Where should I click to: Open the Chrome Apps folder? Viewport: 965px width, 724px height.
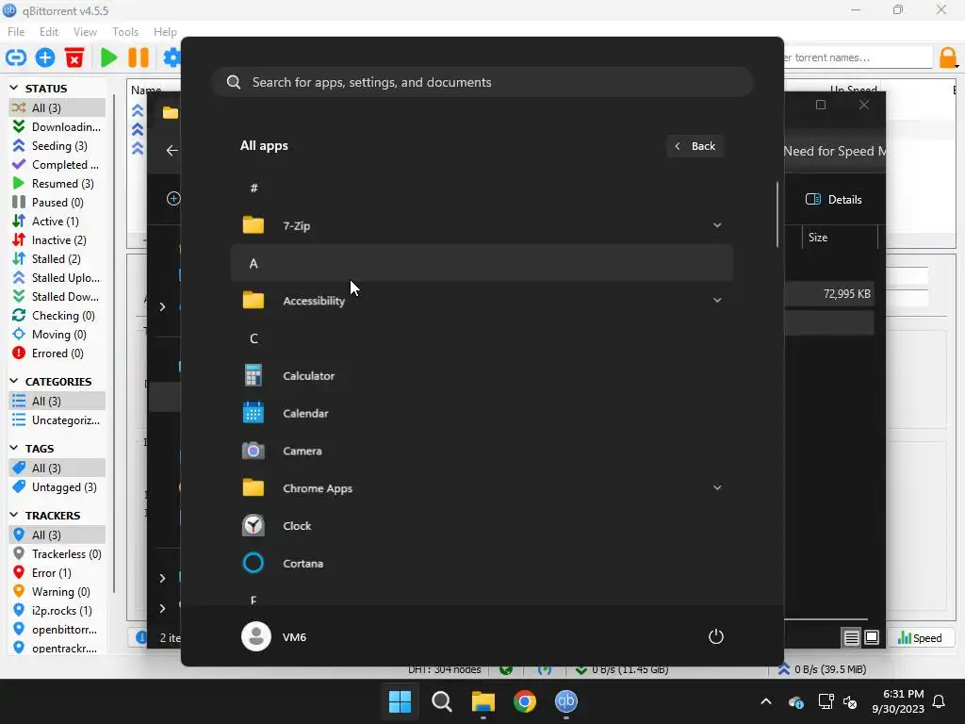tap(482, 489)
